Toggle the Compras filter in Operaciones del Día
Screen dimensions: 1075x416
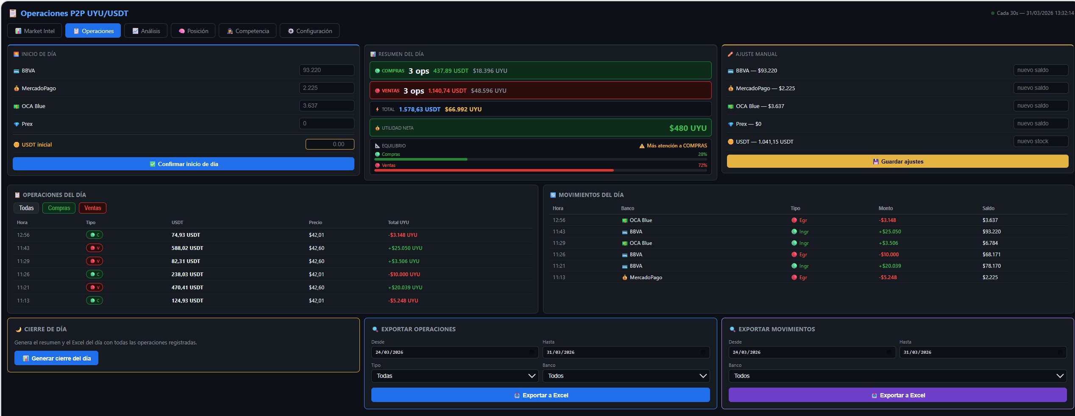[59, 208]
